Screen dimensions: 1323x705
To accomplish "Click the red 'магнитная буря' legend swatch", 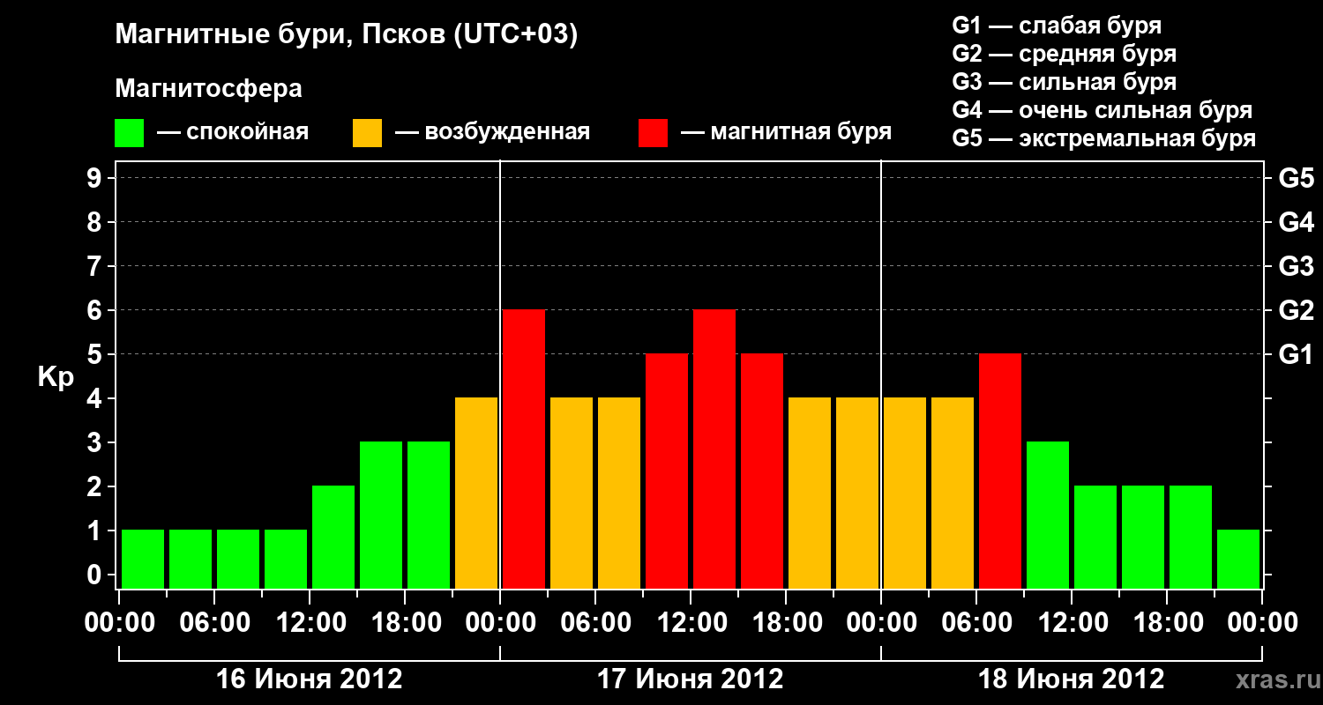I will point(653,133).
